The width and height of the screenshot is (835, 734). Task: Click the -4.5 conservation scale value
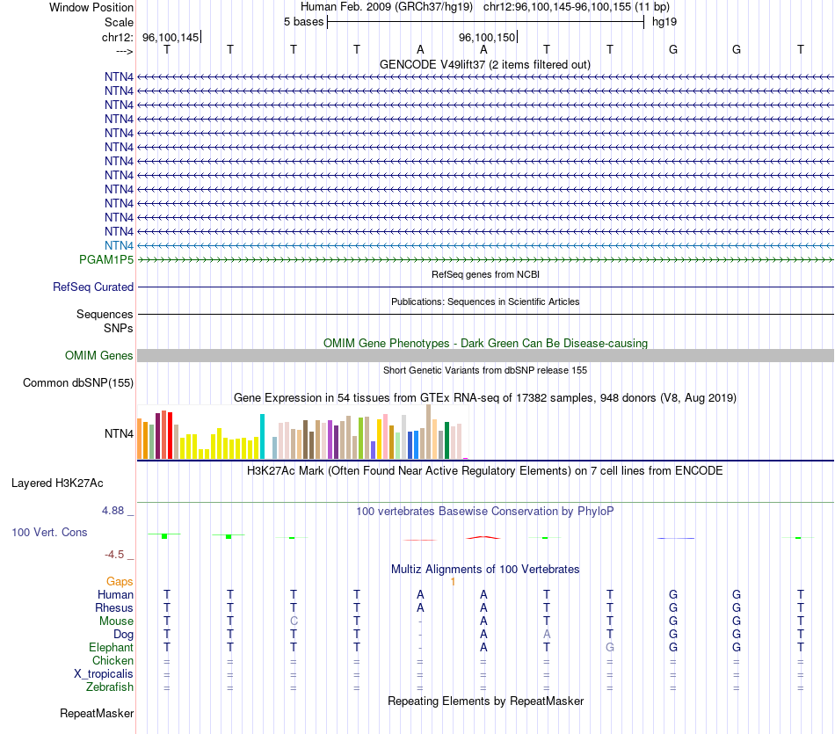[x=114, y=555]
